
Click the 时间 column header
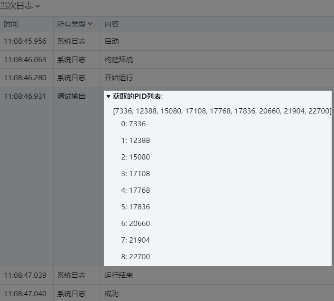coord(11,24)
